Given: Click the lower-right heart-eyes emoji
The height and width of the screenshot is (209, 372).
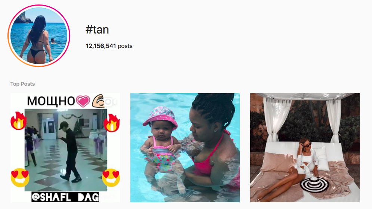Looking at the screenshot, I should click(111, 178).
